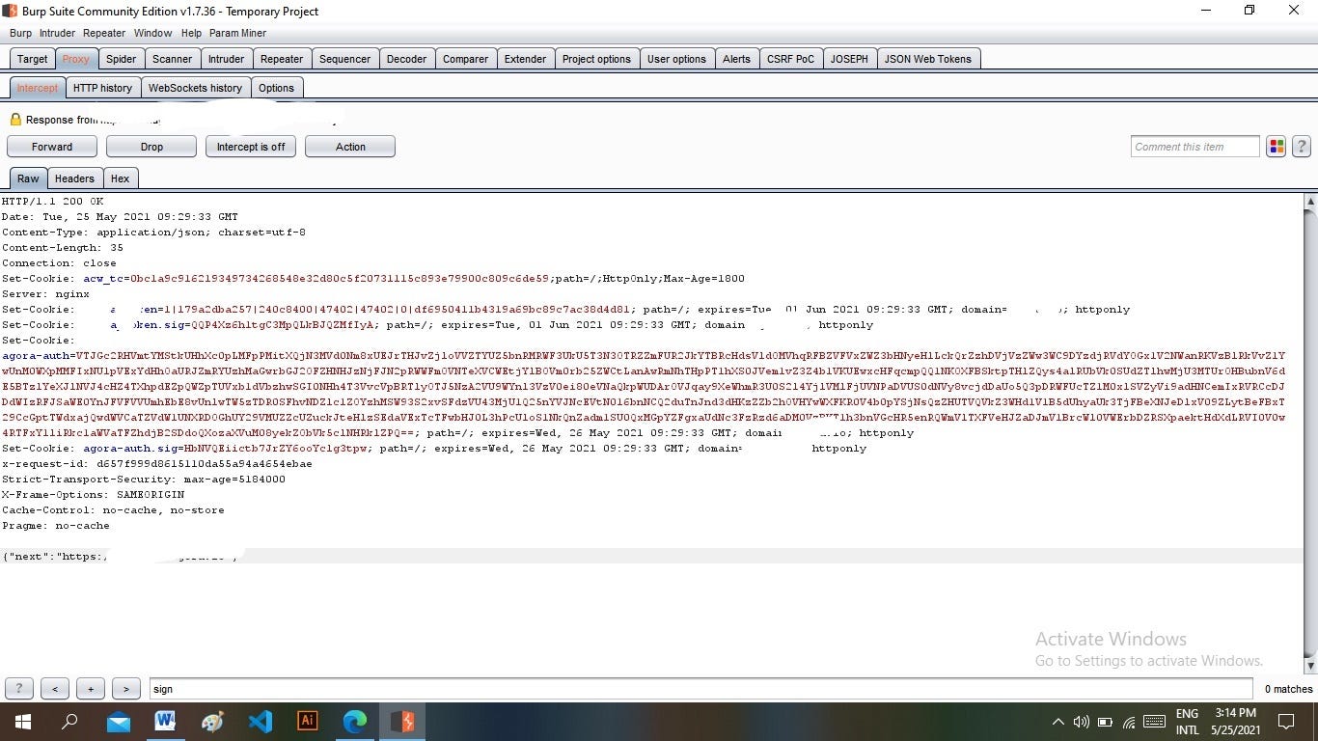1318x741 pixels.
Task: Go to previous search match arrow
Action: click(55, 689)
